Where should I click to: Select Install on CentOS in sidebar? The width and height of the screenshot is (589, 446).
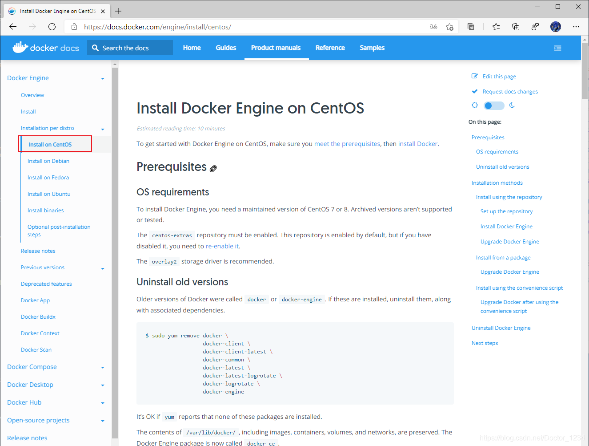50,145
